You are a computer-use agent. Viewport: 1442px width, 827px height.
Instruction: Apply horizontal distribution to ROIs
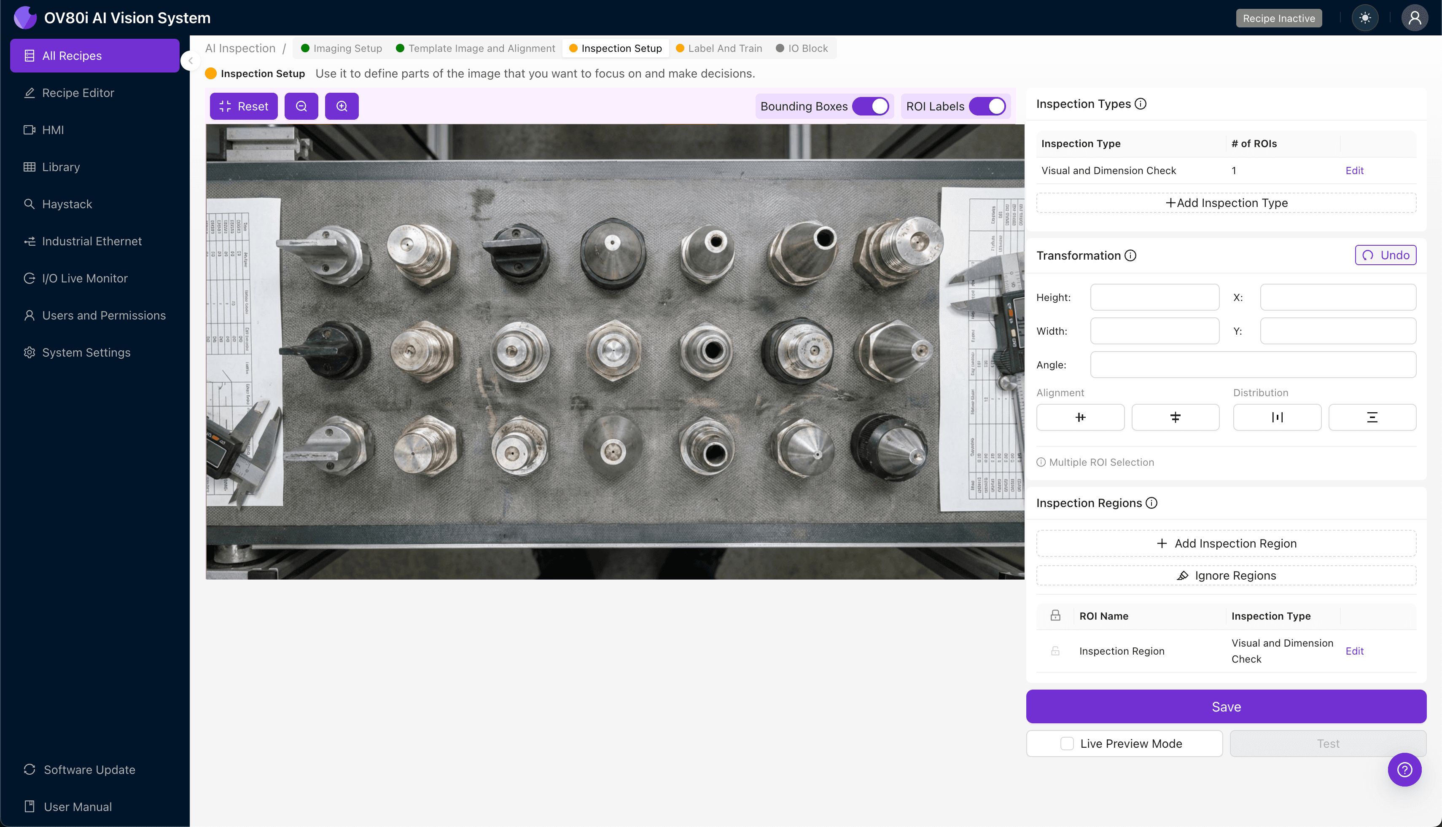[1277, 417]
